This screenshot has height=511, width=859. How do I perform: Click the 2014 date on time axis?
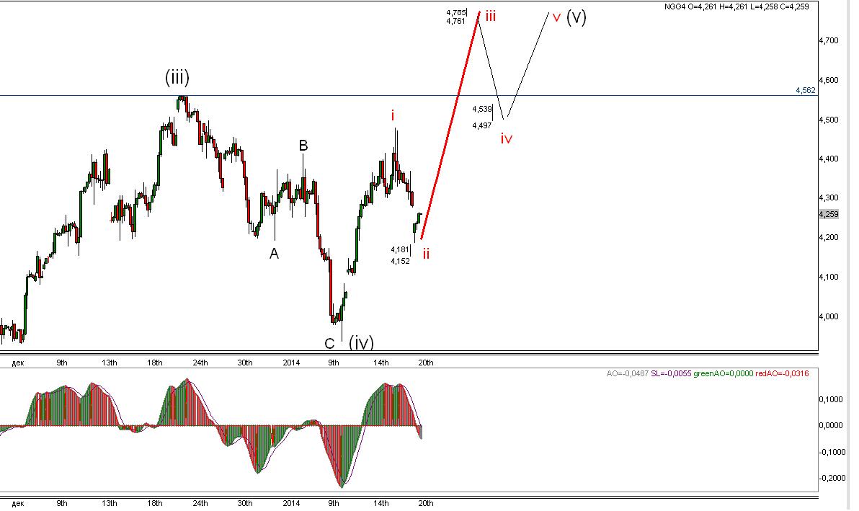coord(291,363)
